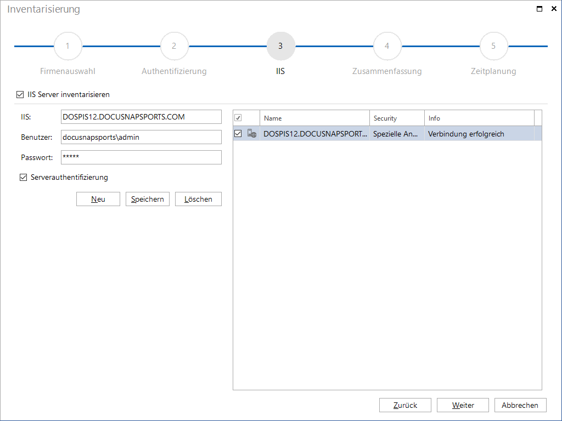Toggle the select-all checkbox in table header
Viewport: 562px width, 421px height.
tap(238, 118)
